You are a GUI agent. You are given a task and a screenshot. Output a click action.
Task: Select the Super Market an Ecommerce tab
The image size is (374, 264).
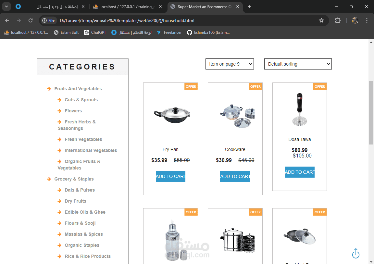click(x=205, y=7)
